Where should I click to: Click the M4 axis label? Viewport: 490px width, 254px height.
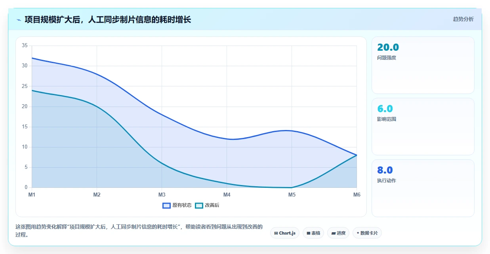(227, 195)
